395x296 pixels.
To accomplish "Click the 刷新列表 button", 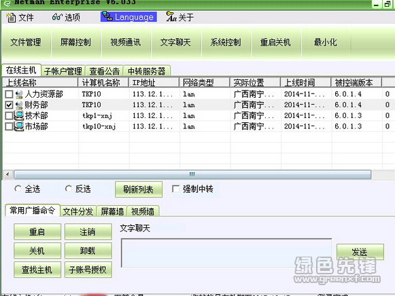I will (x=139, y=189).
